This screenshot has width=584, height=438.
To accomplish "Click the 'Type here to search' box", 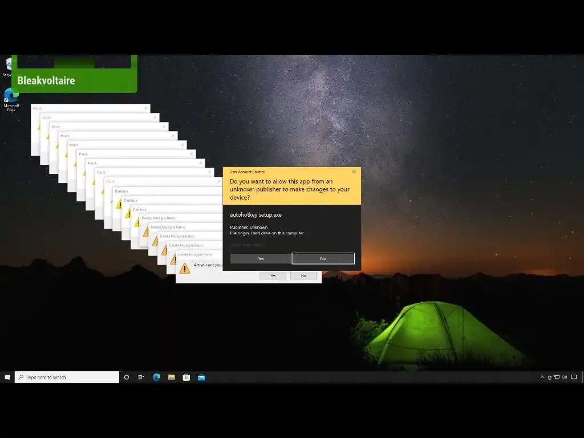I will (x=67, y=378).
